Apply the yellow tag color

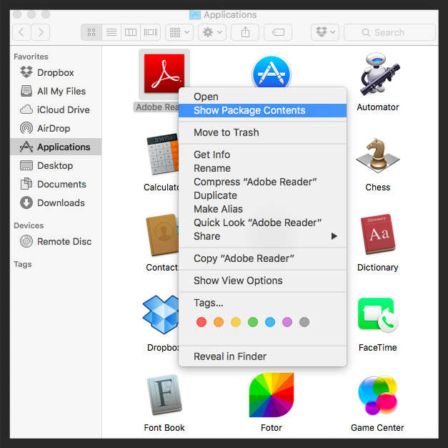point(236,322)
